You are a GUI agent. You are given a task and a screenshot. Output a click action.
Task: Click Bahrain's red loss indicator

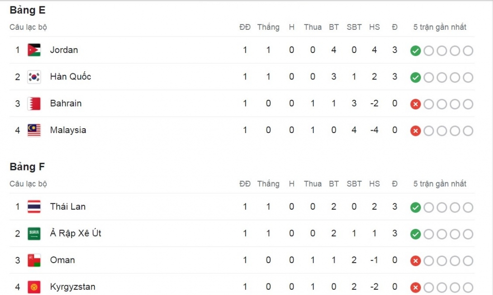coord(415,105)
